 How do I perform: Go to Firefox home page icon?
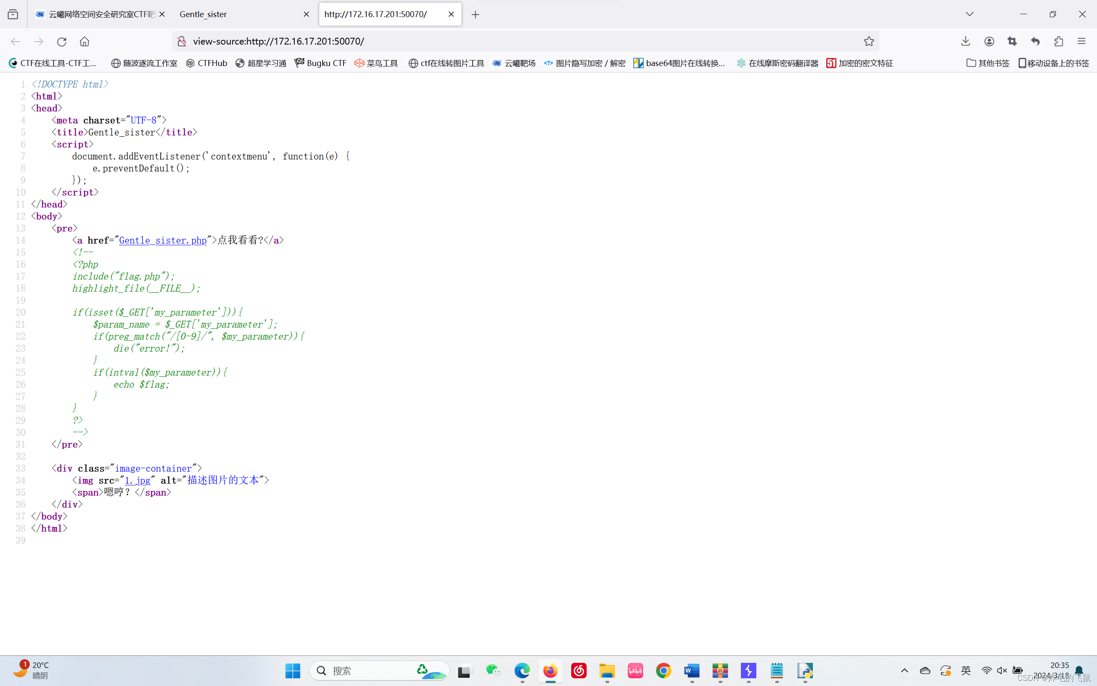click(84, 41)
